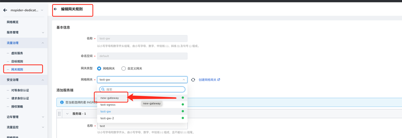Viewport: 402px width, 138px height.
Task: Click the blue info icon in notice banner
Action: pos(62,102)
